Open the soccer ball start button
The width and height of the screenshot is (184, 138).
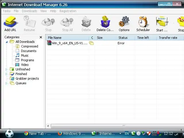click(9, 133)
